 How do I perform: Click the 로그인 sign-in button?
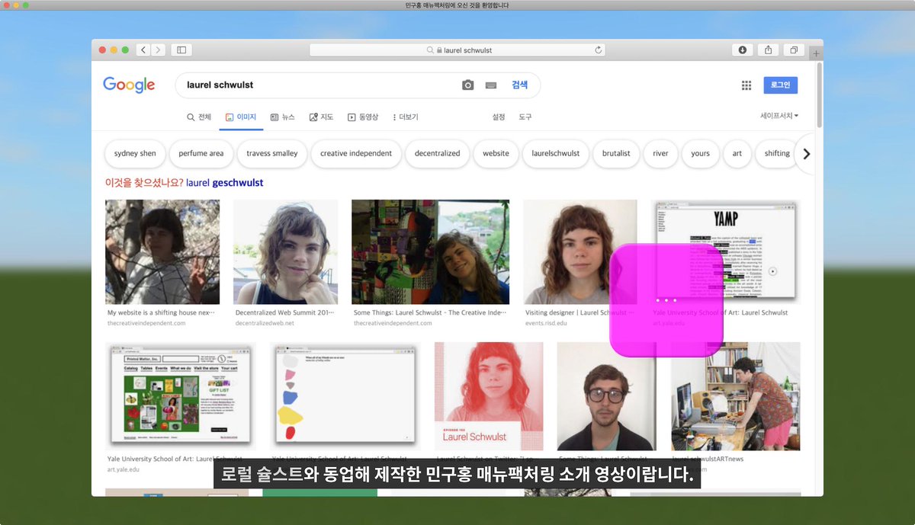[x=780, y=85]
